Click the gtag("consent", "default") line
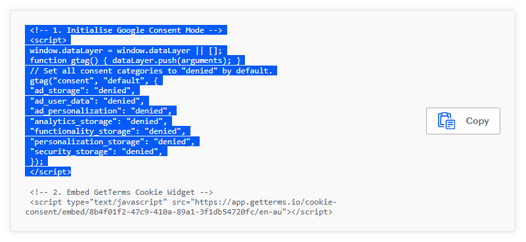This screenshot has width=526, height=242. (94, 81)
